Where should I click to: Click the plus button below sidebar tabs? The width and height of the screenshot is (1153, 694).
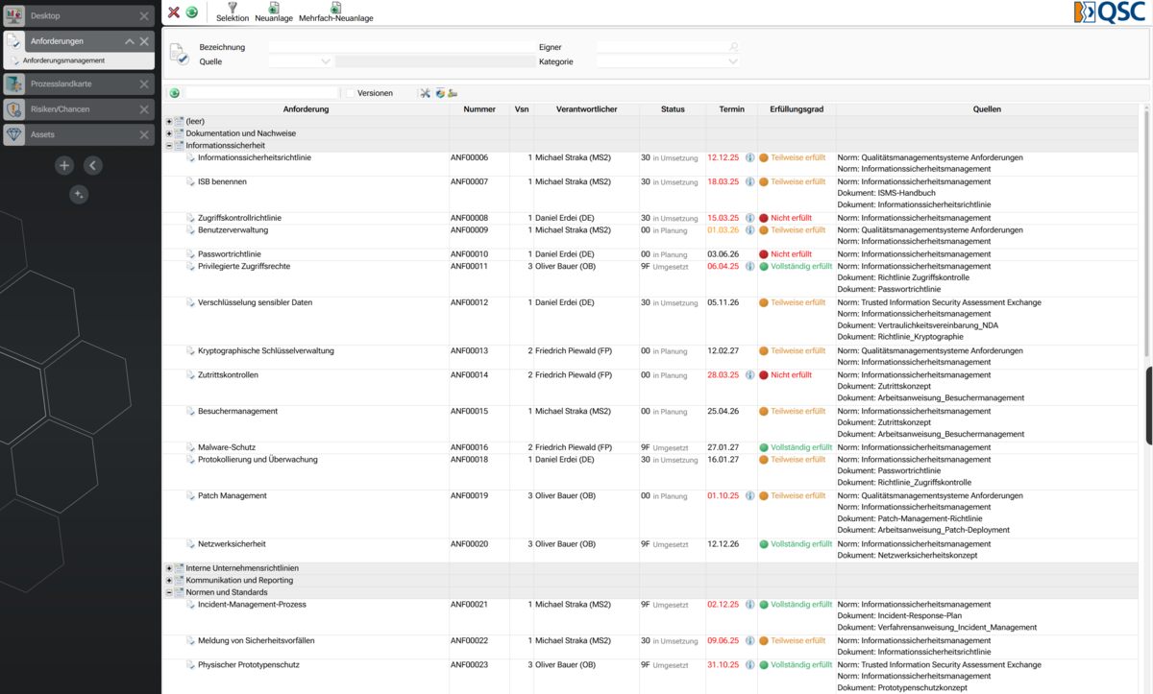(x=64, y=165)
